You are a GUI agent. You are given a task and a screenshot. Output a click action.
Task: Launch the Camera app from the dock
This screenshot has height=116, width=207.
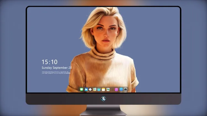(x=125, y=89)
